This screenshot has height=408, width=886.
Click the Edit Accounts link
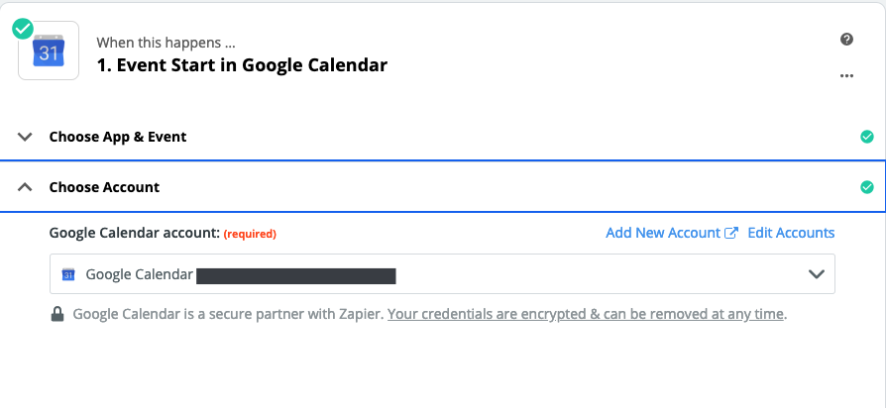[791, 233]
